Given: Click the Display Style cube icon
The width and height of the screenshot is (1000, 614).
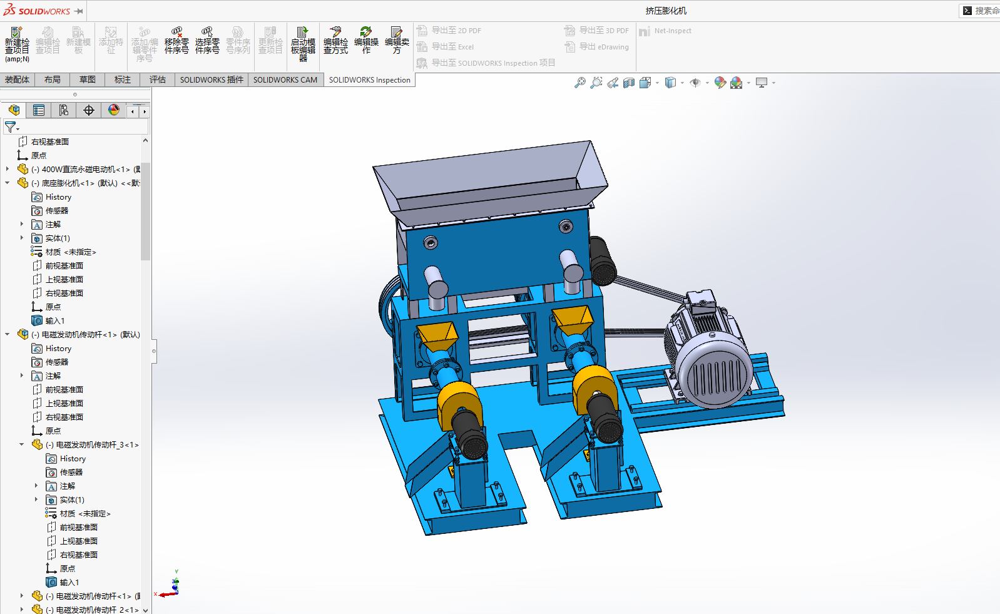Looking at the screenshot, I should pos(670,83).
